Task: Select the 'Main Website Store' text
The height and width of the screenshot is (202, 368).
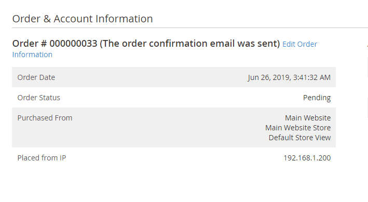Action: click(x=298, y=128)
